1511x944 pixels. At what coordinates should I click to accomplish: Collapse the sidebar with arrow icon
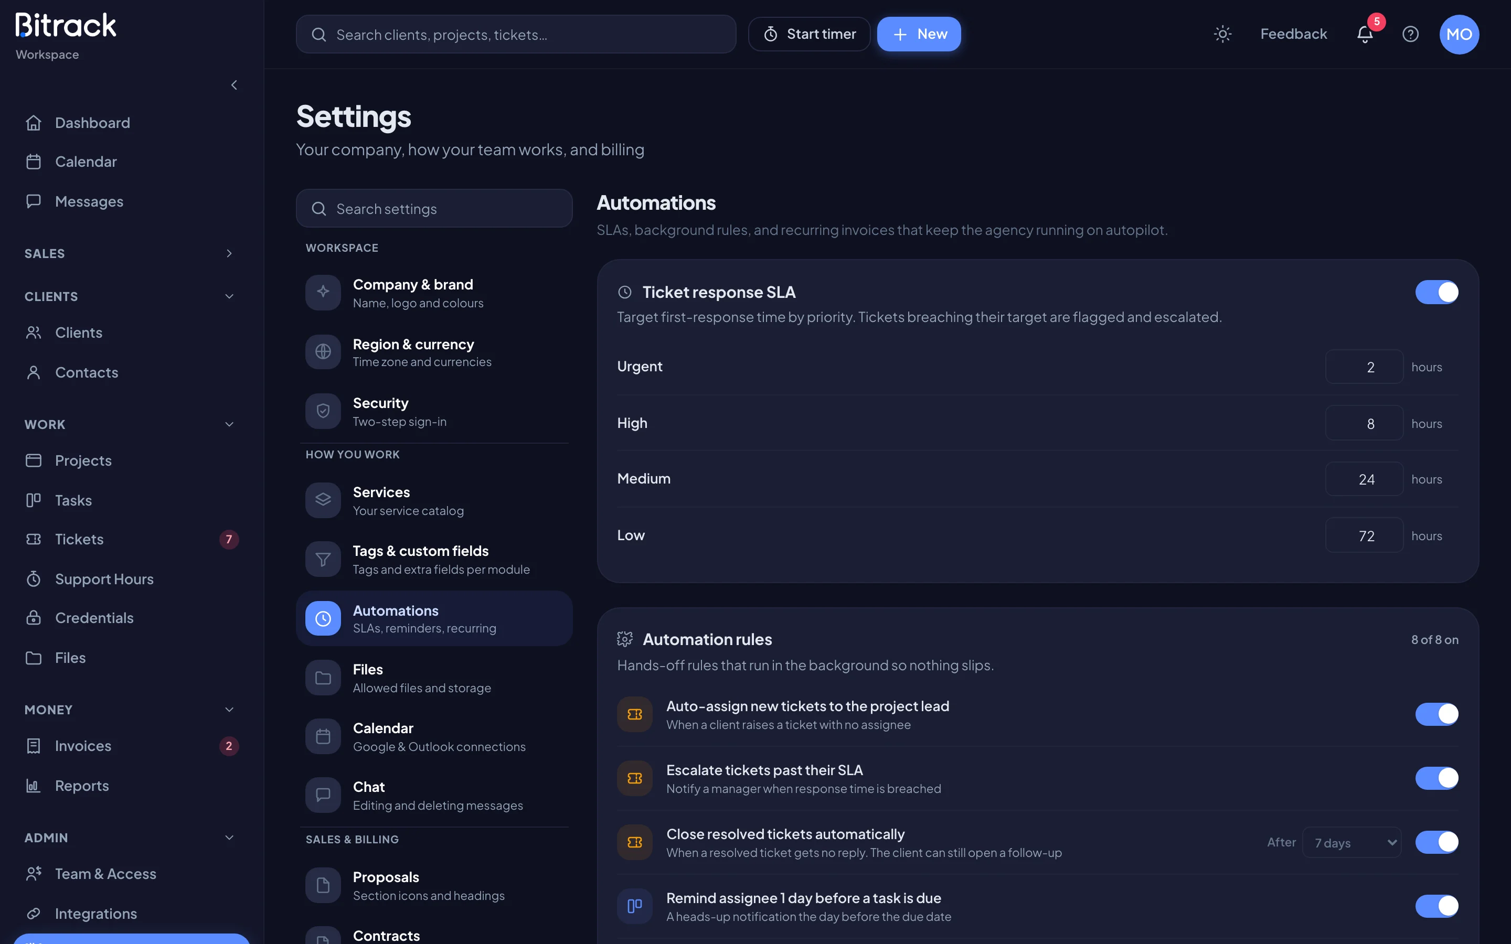click(x=234, y=85)
